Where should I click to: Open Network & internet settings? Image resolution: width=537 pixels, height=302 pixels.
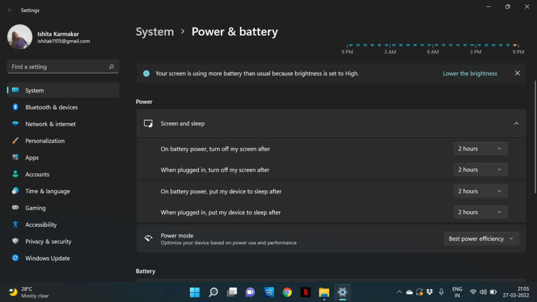(63, 124)
